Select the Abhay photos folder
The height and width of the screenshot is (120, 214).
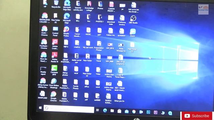tap(65, 71)
